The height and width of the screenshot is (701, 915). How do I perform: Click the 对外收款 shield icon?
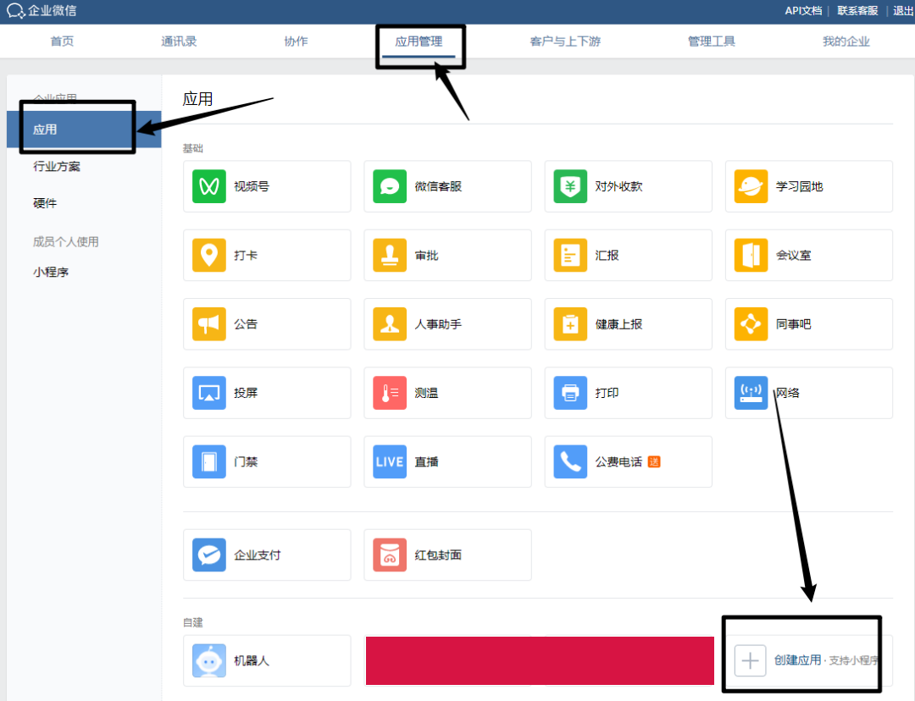570,186
